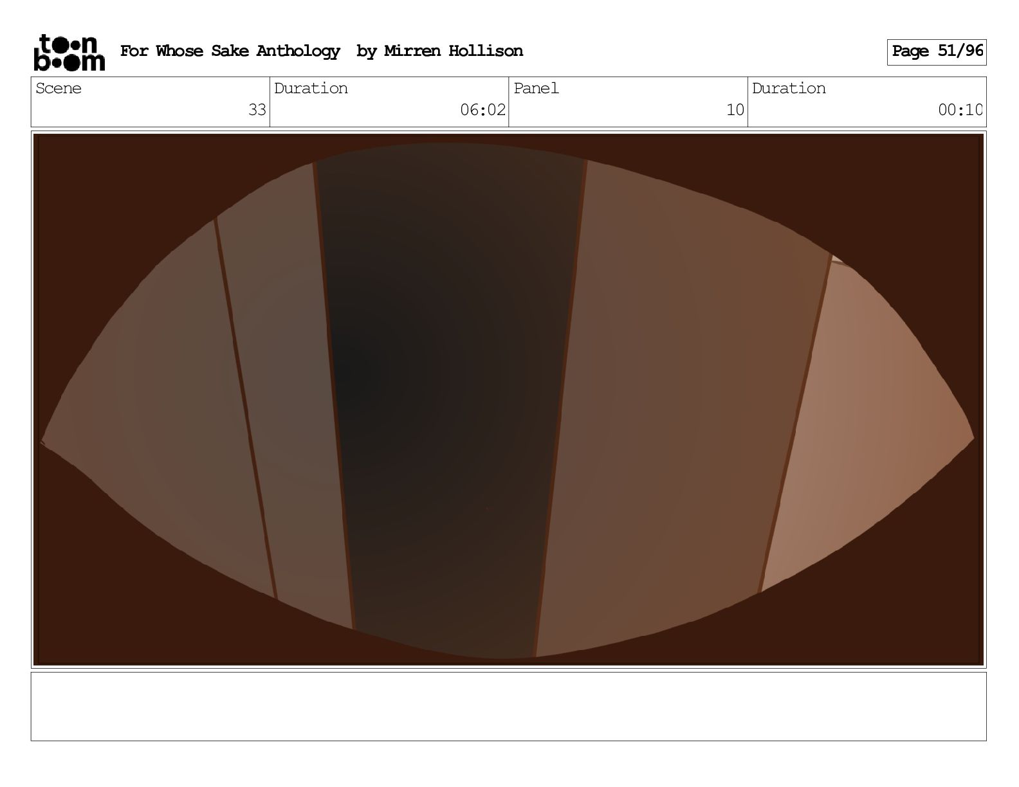Click the scene duration value '06:02'
Screen dimensions: 1019x787
coord(483,110)
